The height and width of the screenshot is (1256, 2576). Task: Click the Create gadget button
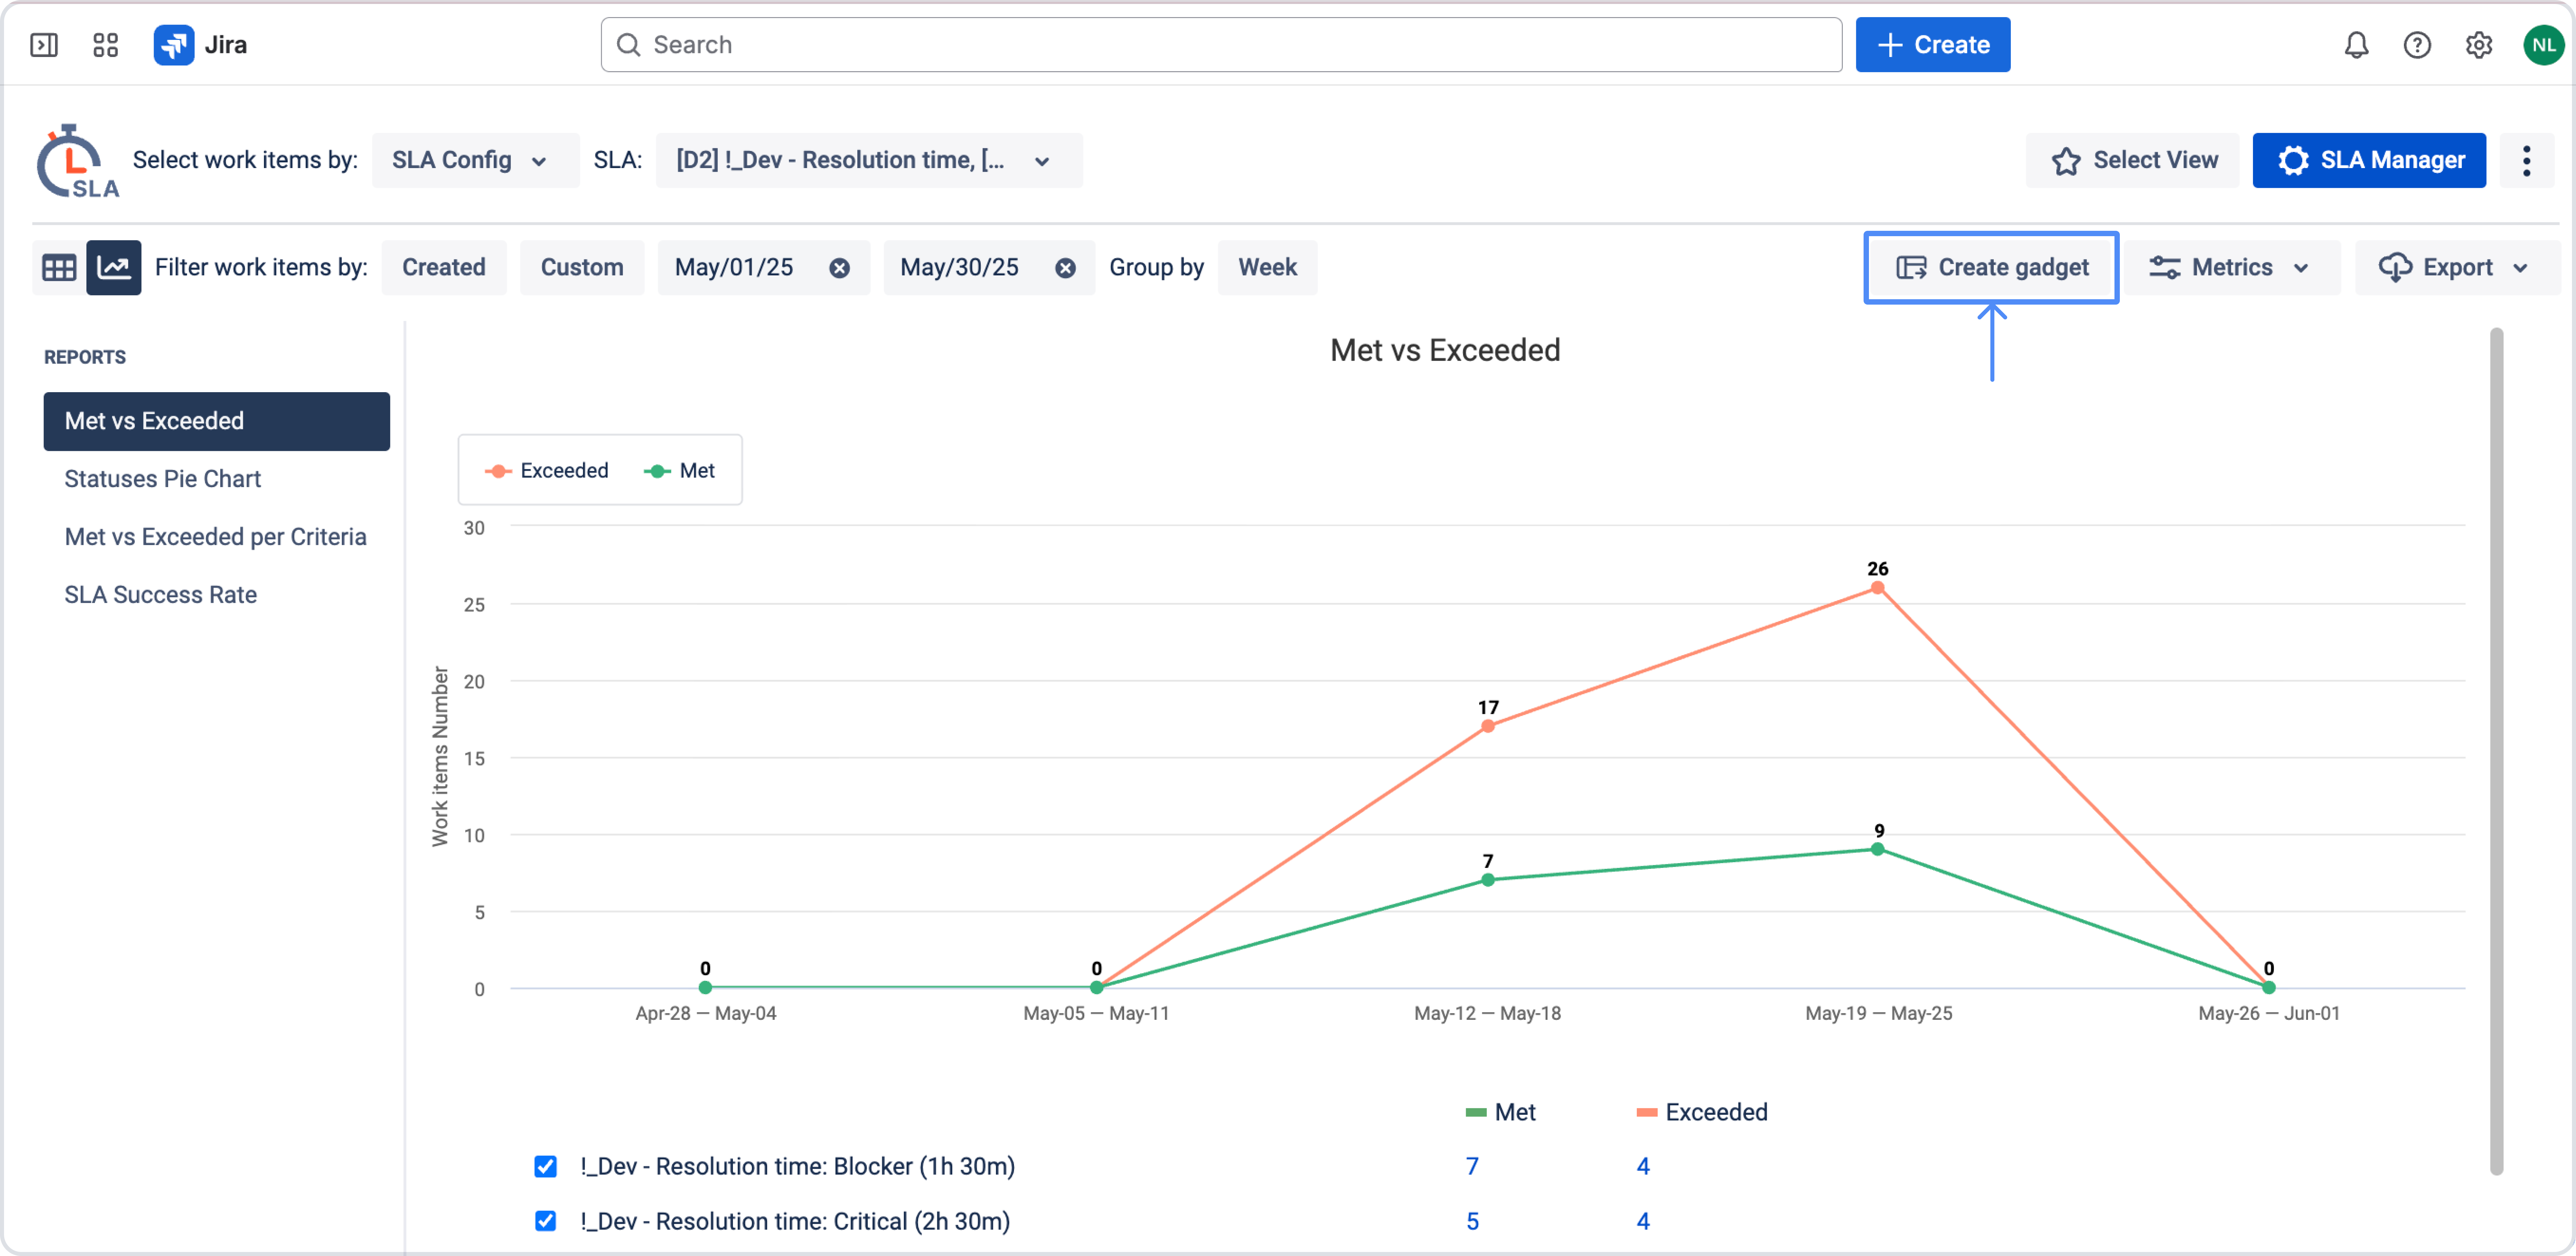pos(1990,267)
